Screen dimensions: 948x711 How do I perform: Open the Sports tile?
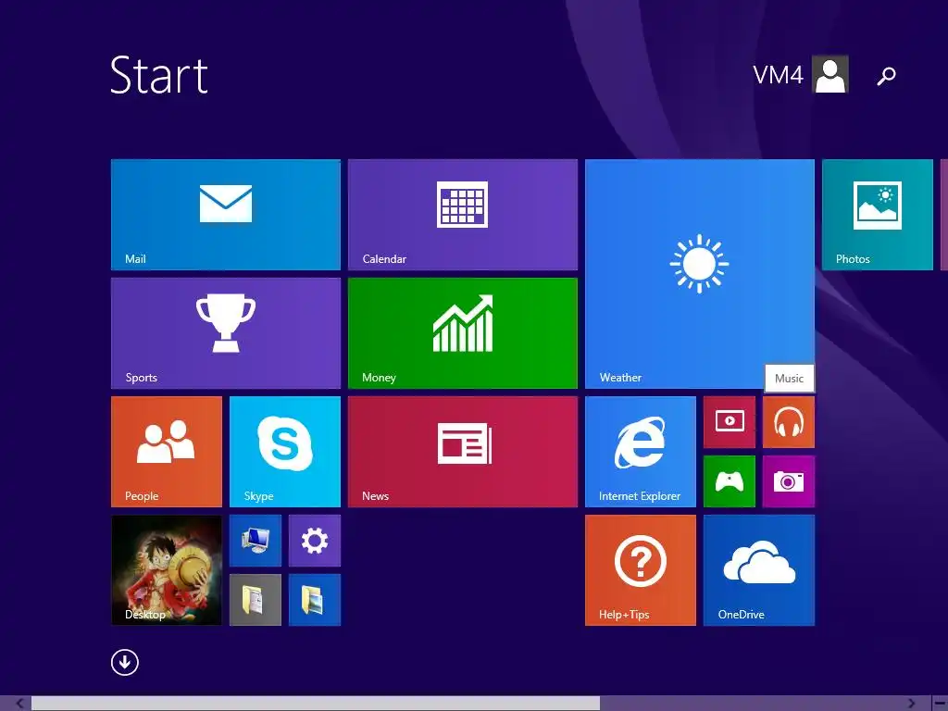point(226,333)
